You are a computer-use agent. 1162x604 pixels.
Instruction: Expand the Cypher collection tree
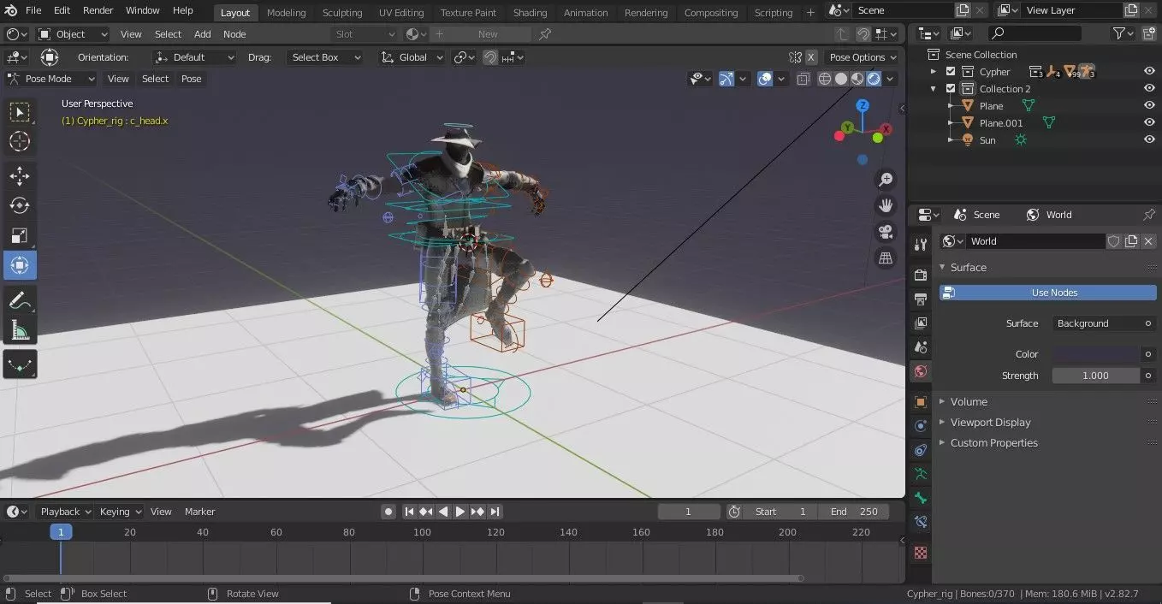934,72
